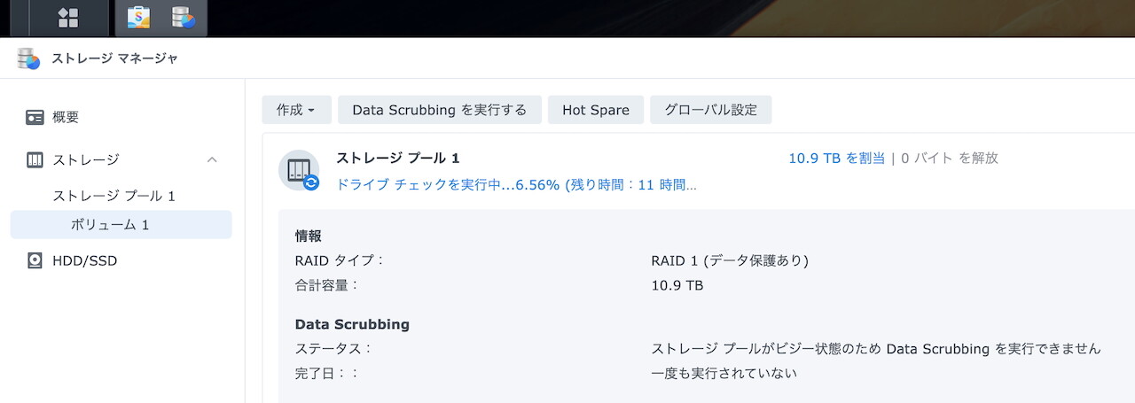Image resolution: width=1135 pixels, height=403 pixels.
Task: Click the Package Center taskbar icon
Action: 138,18
